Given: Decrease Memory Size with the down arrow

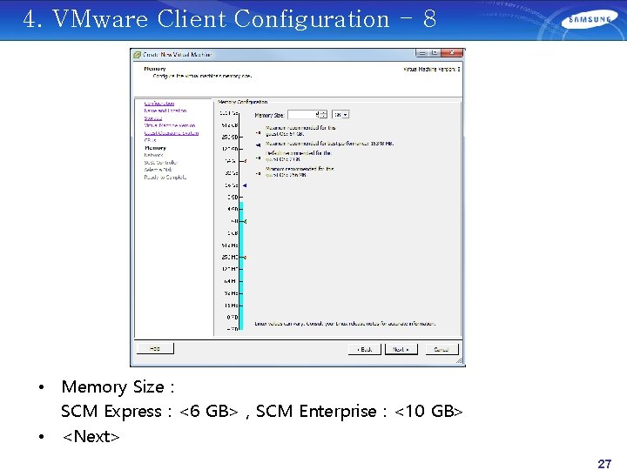Looking at the screenshot, I should click(x=323, y=117).
